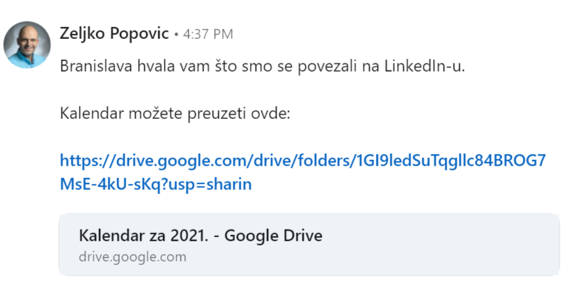The height and width of the screenshot is (299, 569).
Task: Click the bullet separator before the timestamp
Action: pyautogui.click(x=176, y=35)
